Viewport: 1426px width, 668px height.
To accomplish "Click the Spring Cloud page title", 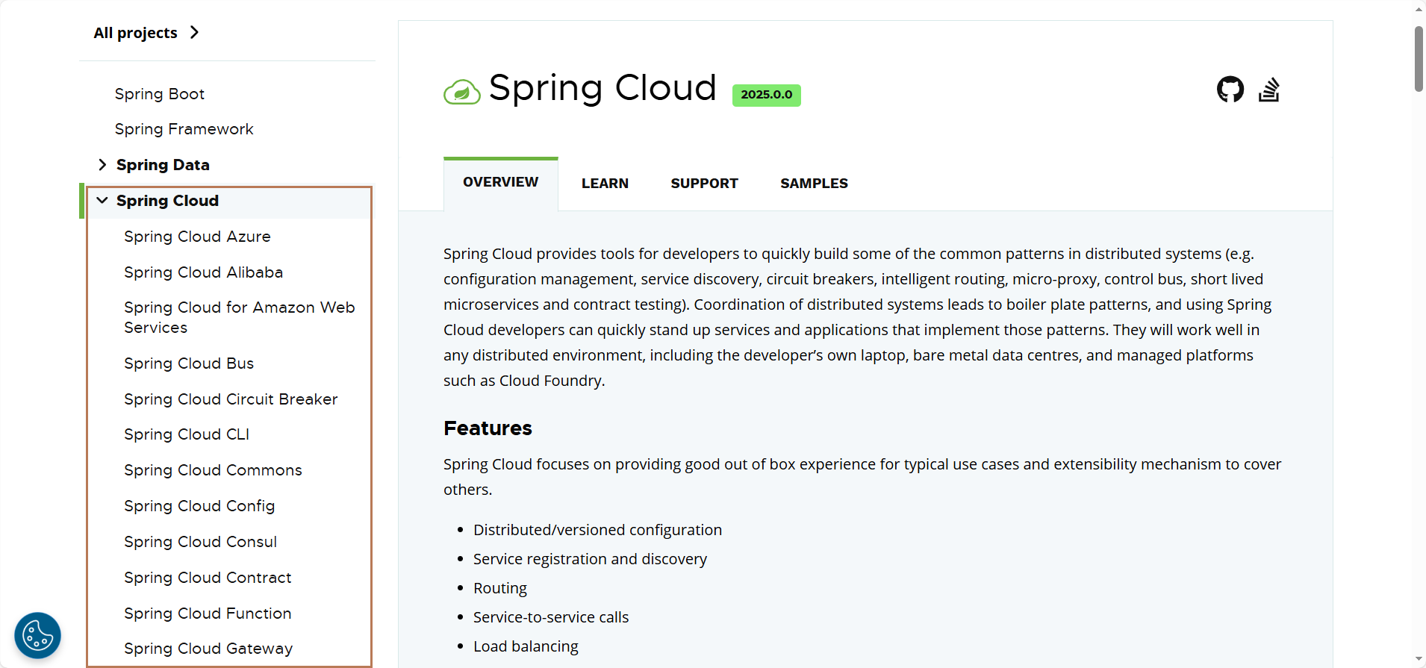I will pos(603,88).
